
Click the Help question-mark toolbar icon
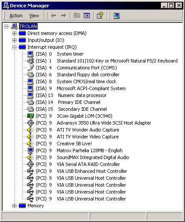(100, 16)
